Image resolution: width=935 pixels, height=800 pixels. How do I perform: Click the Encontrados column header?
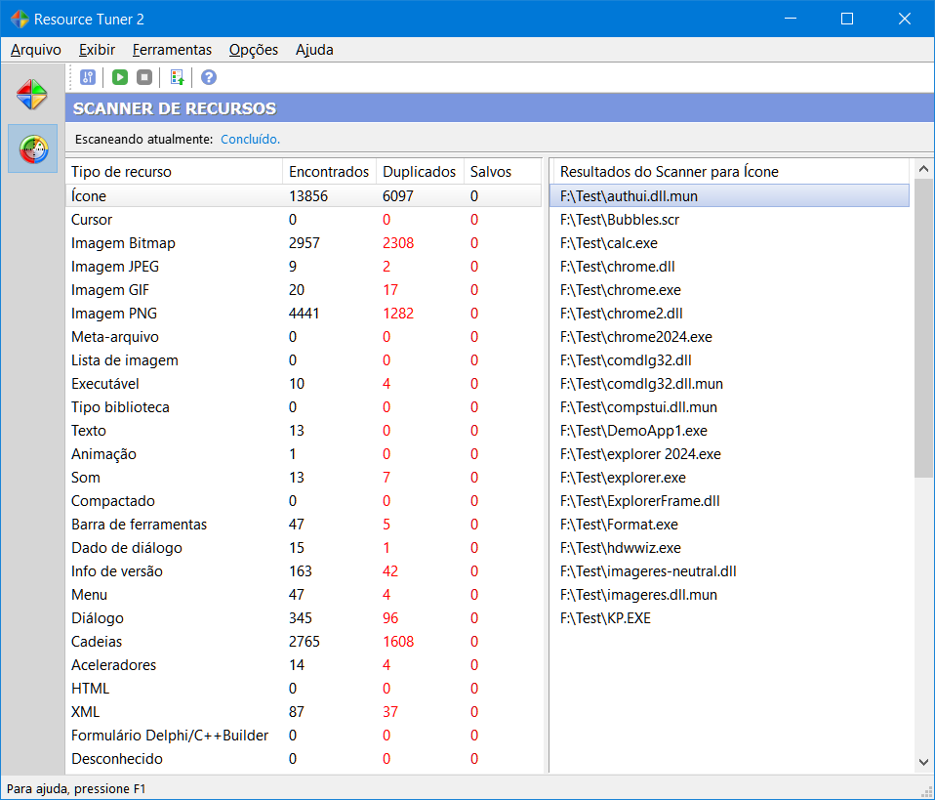pyautogui.click(x=329, y=172)
